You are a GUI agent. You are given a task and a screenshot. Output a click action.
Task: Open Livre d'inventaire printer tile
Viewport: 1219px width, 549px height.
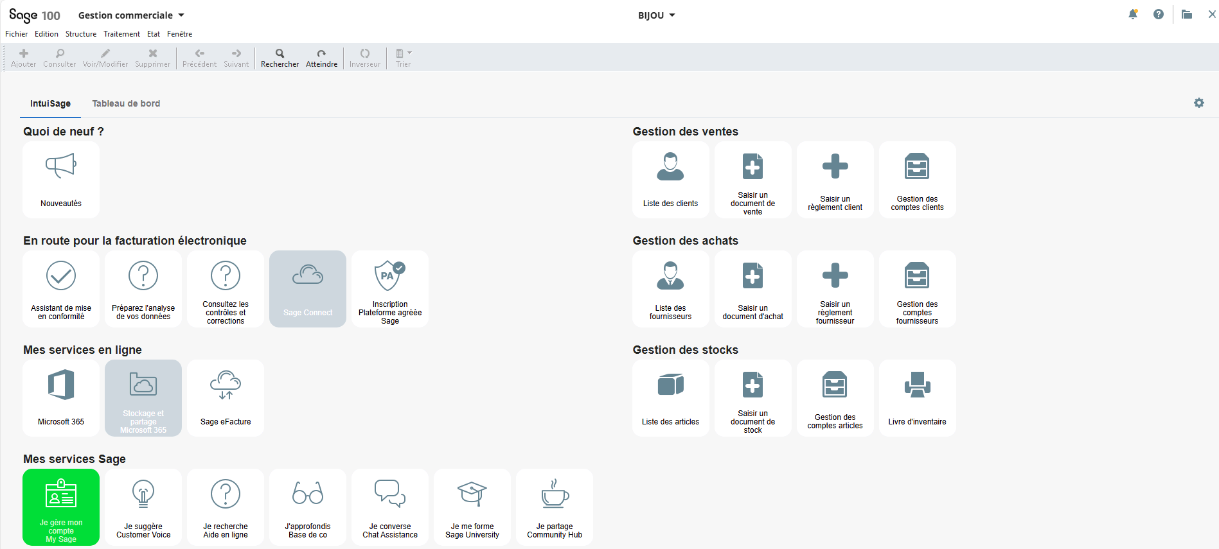917,397
